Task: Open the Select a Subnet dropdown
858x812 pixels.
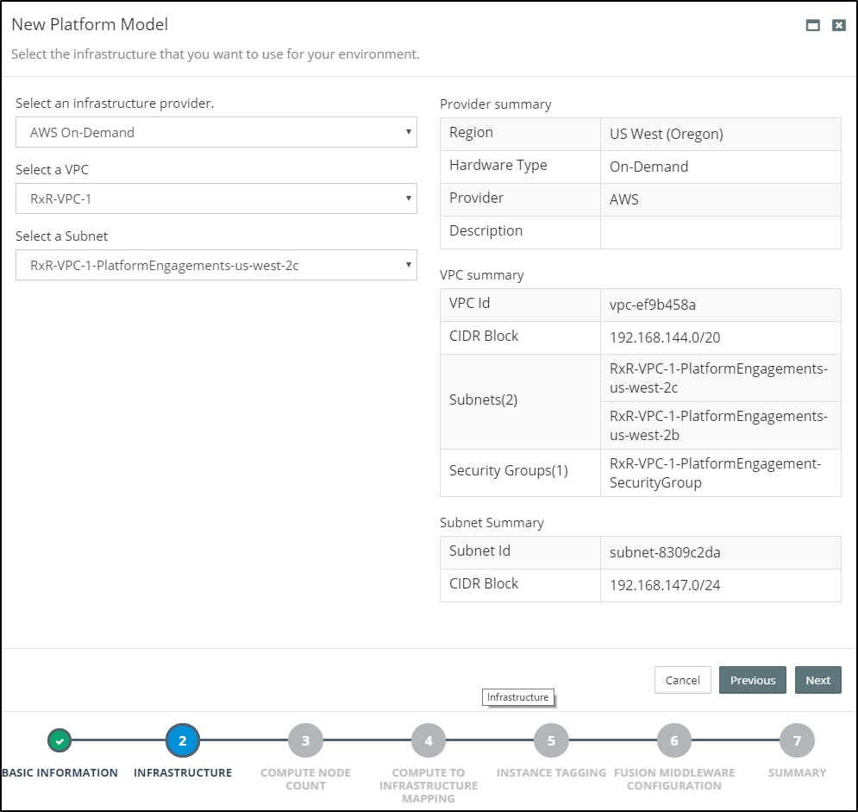Action: tap(216, 265)
